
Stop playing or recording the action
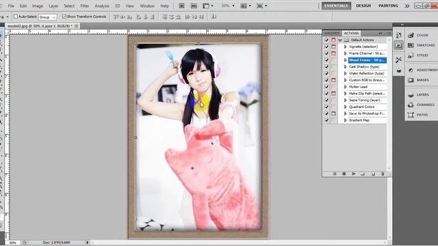coord(335,174)
